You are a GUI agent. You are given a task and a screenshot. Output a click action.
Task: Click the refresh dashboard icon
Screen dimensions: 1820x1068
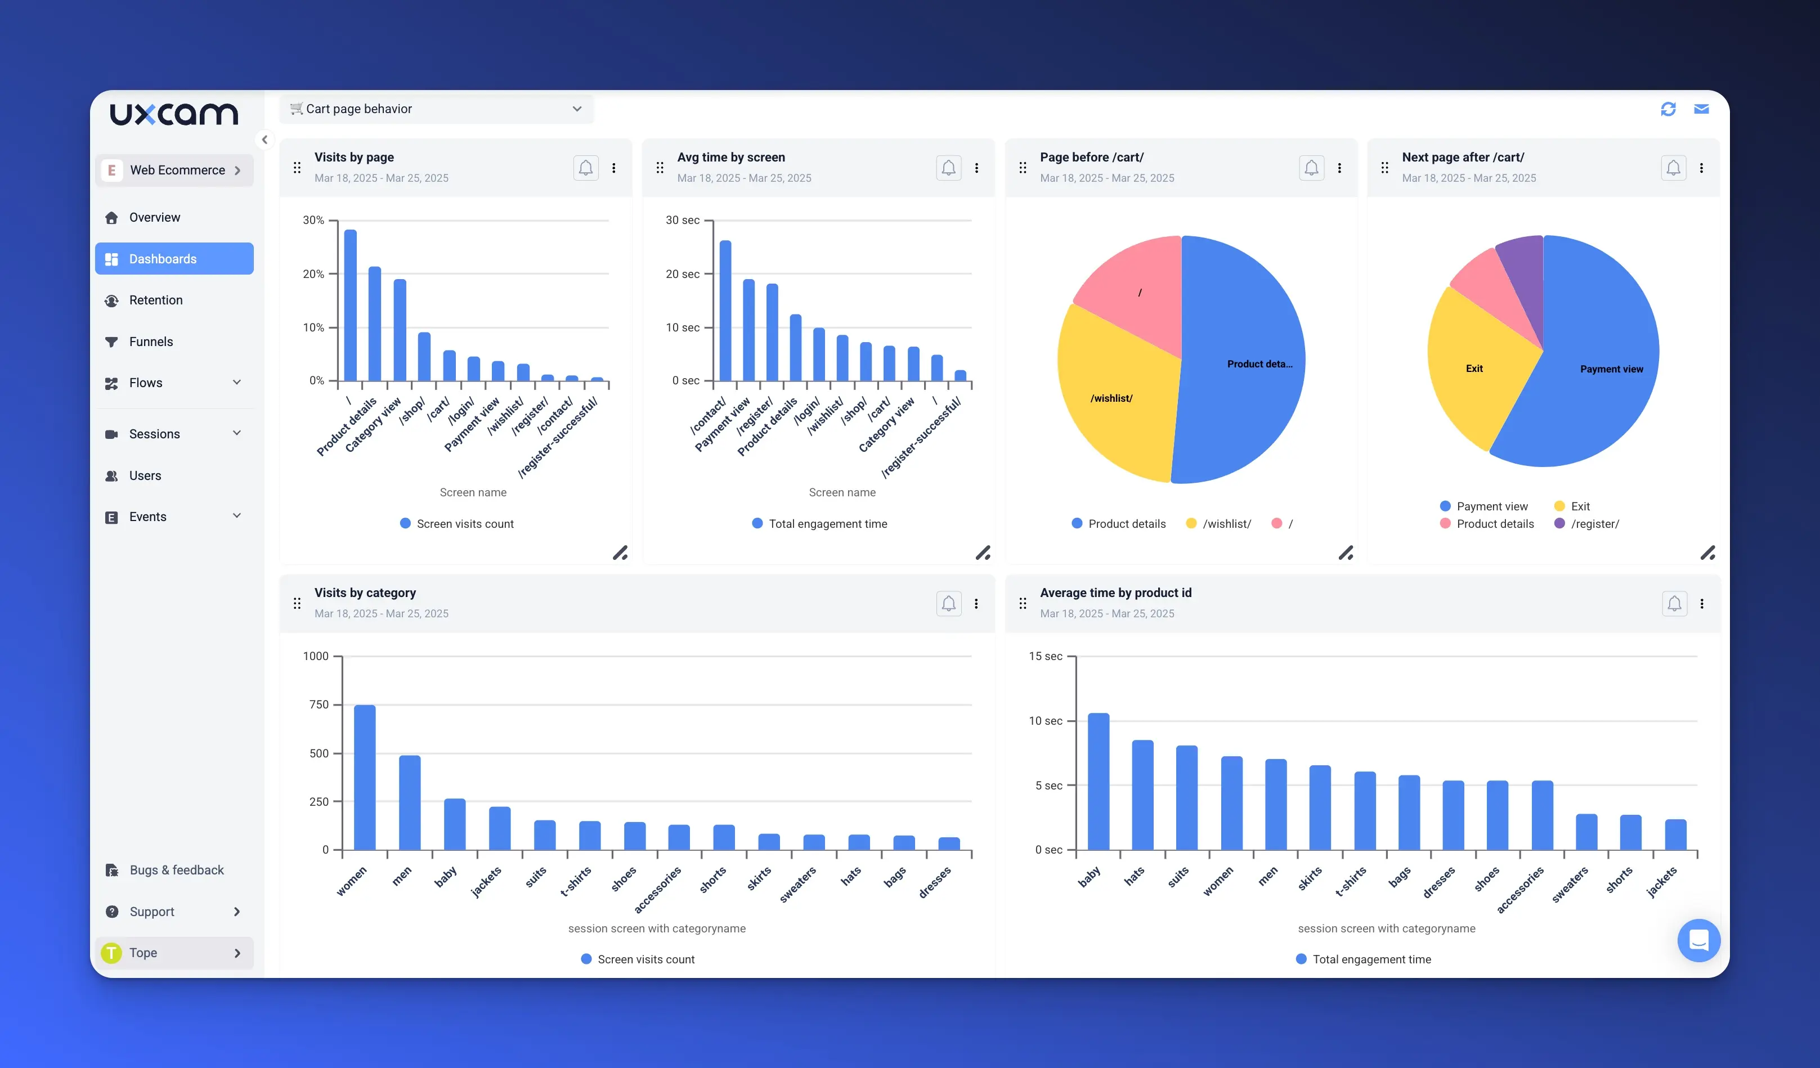click(x=1667, y=109)
